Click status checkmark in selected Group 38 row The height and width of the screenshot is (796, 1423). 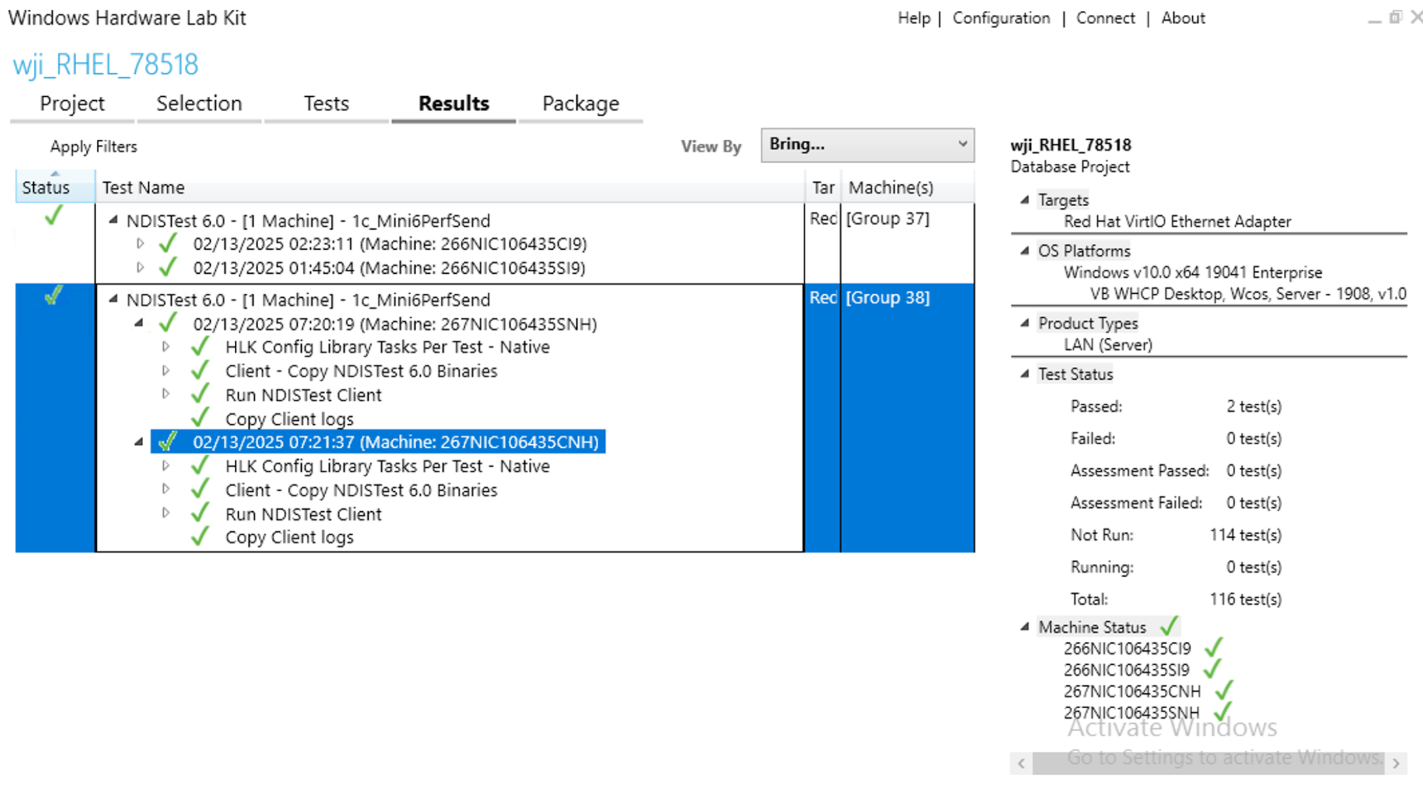(x=54, y=296)
